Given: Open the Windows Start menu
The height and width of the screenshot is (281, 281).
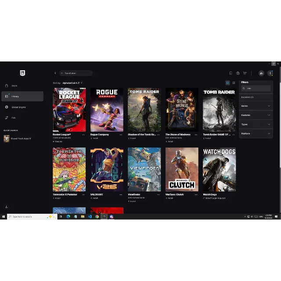Looking at the screenshot, I should [4, 216].
